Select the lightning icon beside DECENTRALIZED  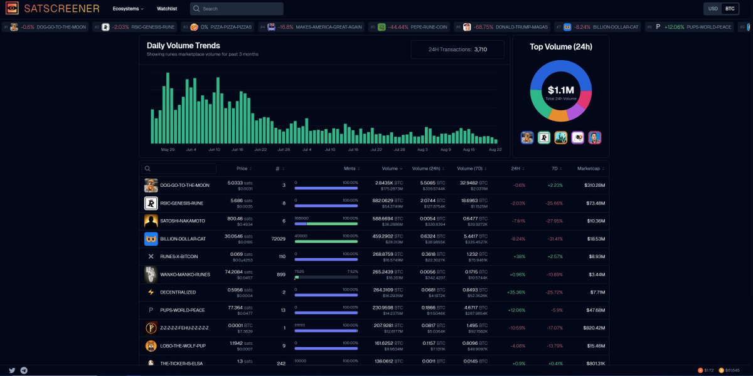coord(150,292)
